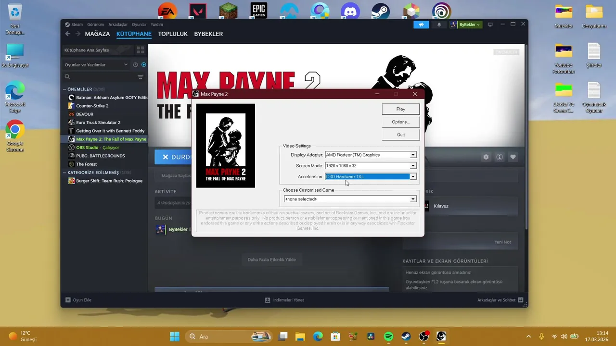Image resolution: width=616 pixels, height=346 pixels.
Task: Open Spotify from the taskbar
Action: point(388,336)
